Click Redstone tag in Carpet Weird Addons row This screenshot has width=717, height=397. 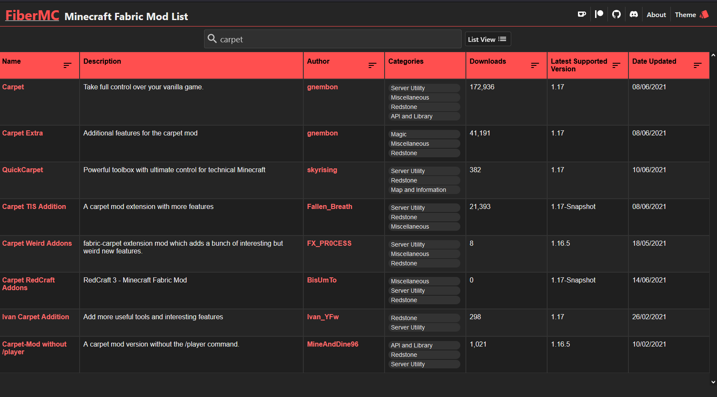tap(424, 263)
